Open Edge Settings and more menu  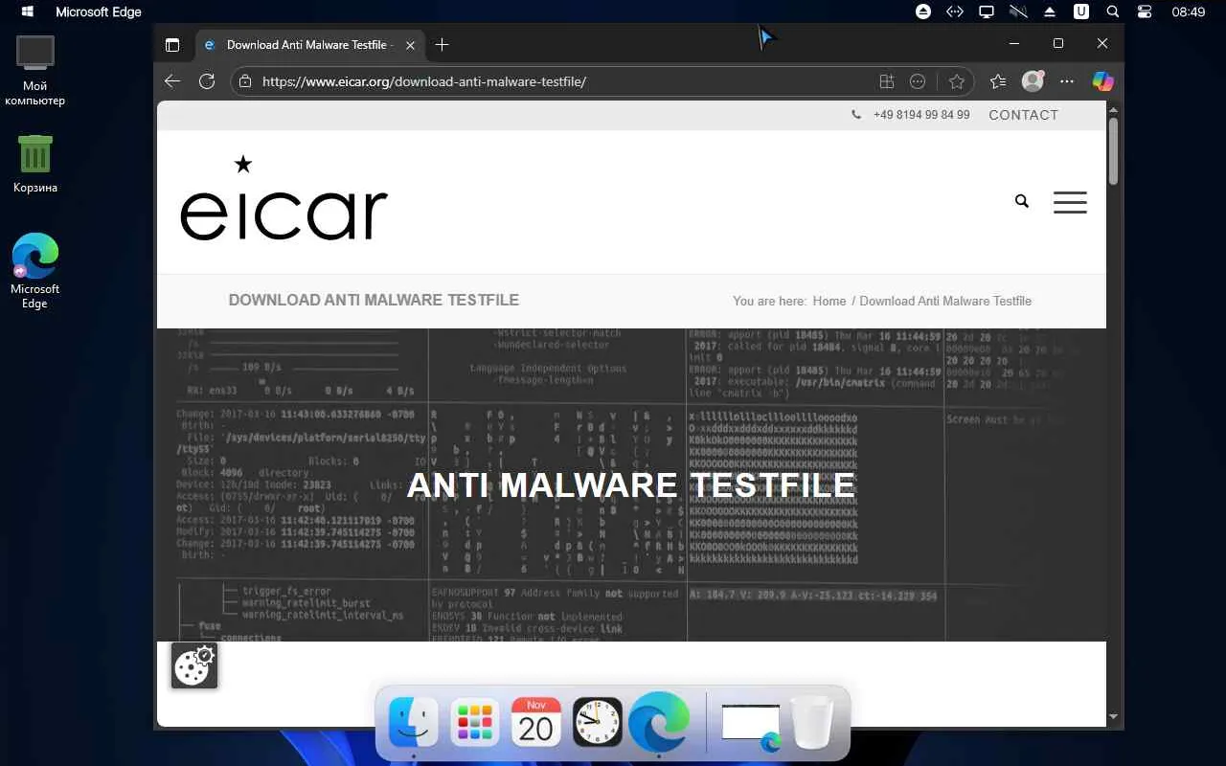point(1067,81)
